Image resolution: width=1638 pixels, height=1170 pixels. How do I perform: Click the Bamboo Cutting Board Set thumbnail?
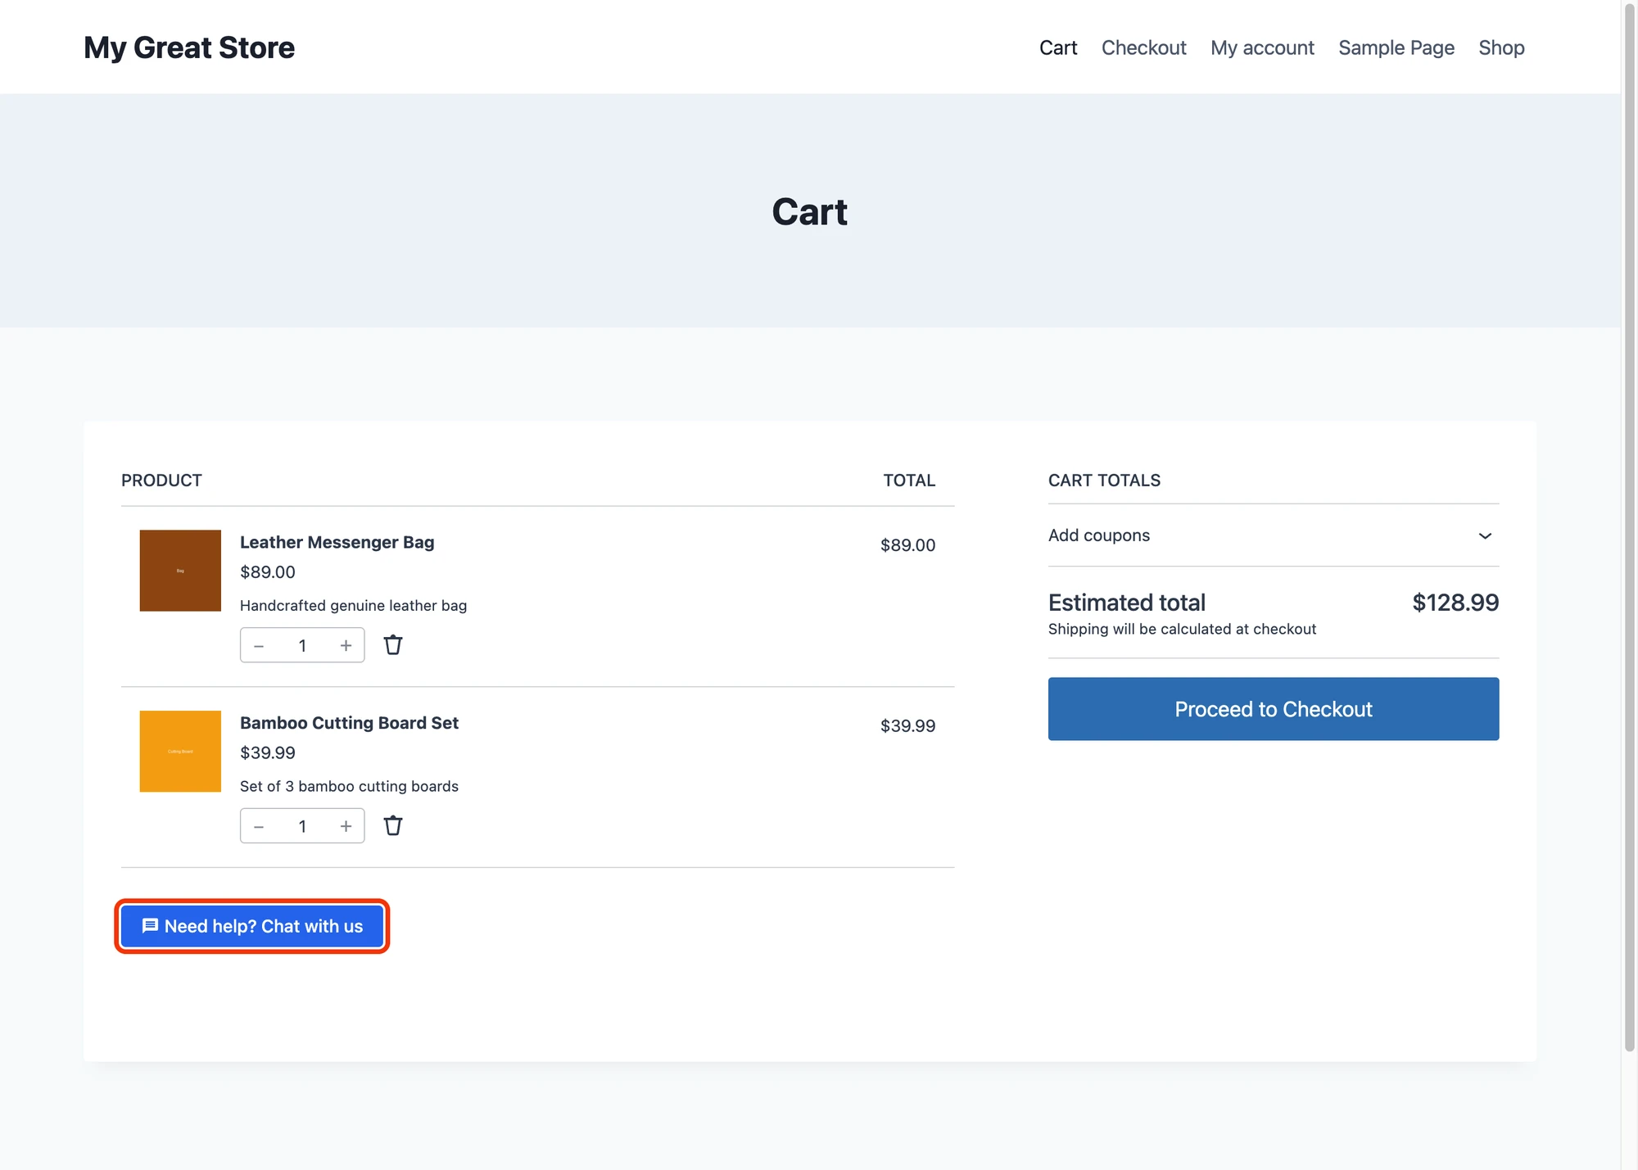pos(180,751)
